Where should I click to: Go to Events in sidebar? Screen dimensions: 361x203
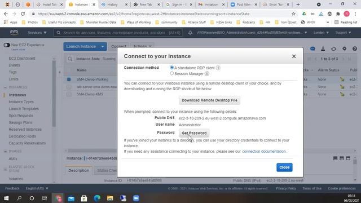14,65
